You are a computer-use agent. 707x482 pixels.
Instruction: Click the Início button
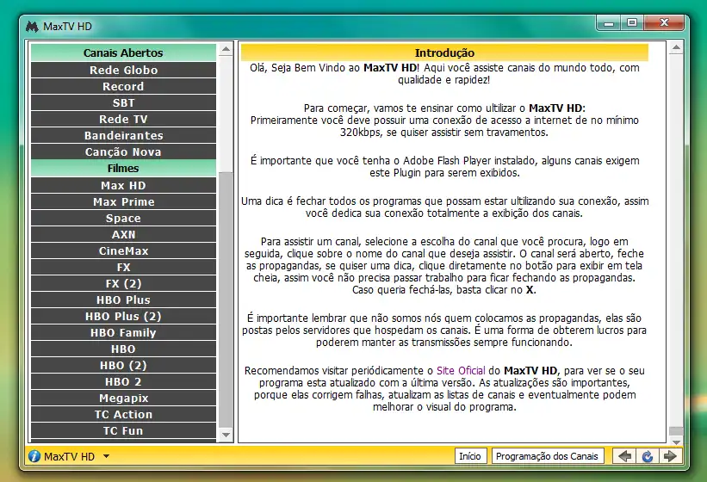470,456
